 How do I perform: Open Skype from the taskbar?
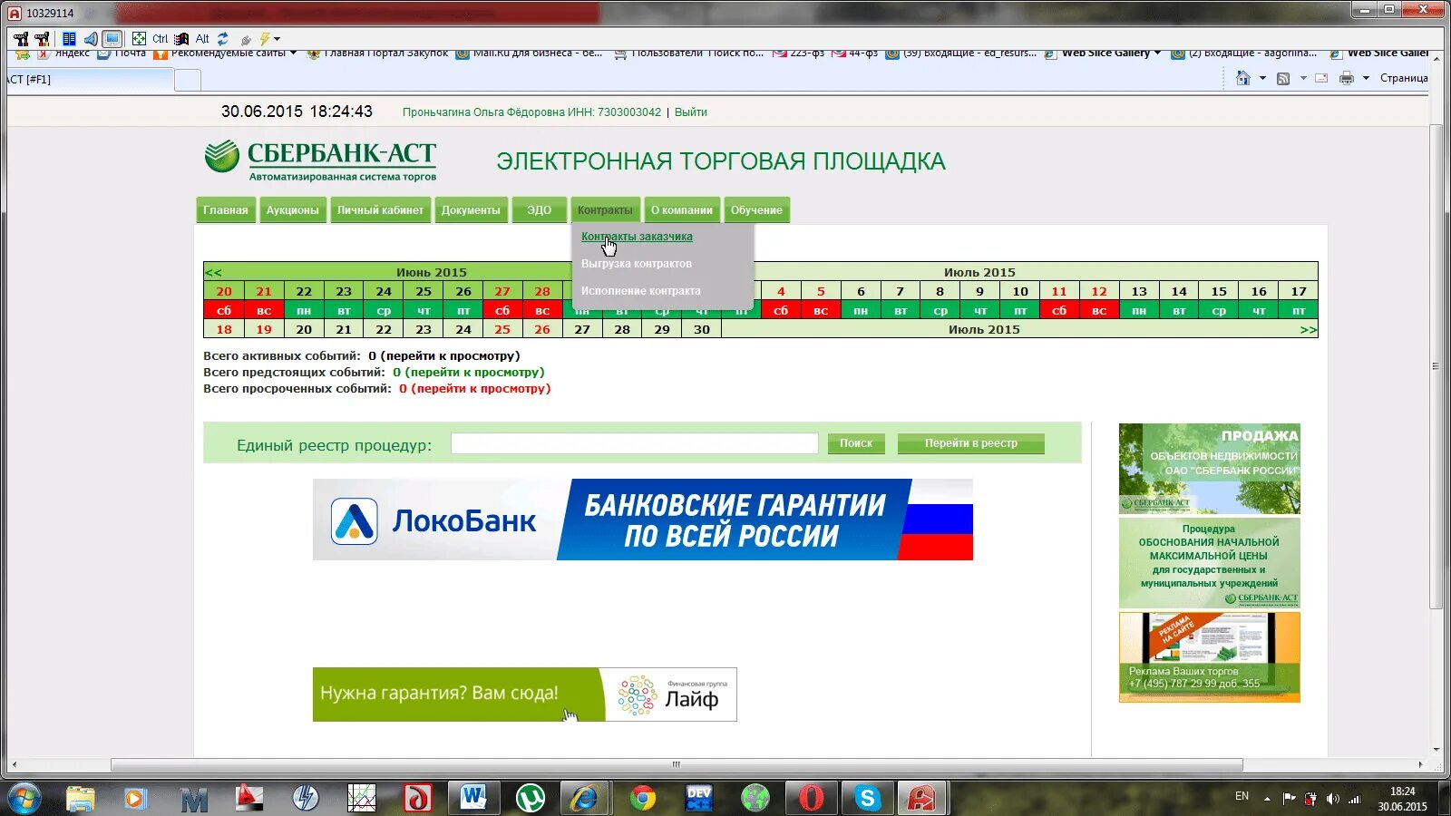point(868,799)
